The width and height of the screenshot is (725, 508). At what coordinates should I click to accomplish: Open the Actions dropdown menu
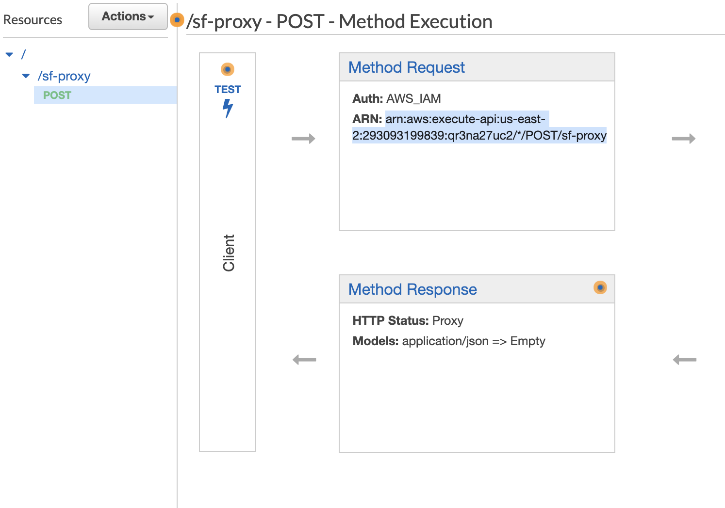click(x=128, y=16)
